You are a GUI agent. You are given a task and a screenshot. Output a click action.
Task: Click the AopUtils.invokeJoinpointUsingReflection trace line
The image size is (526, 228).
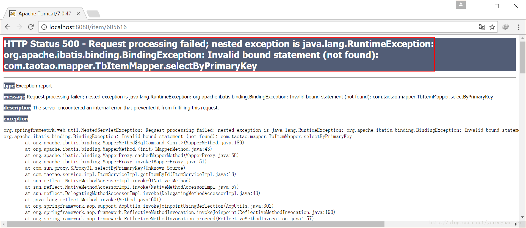point(149,206)
